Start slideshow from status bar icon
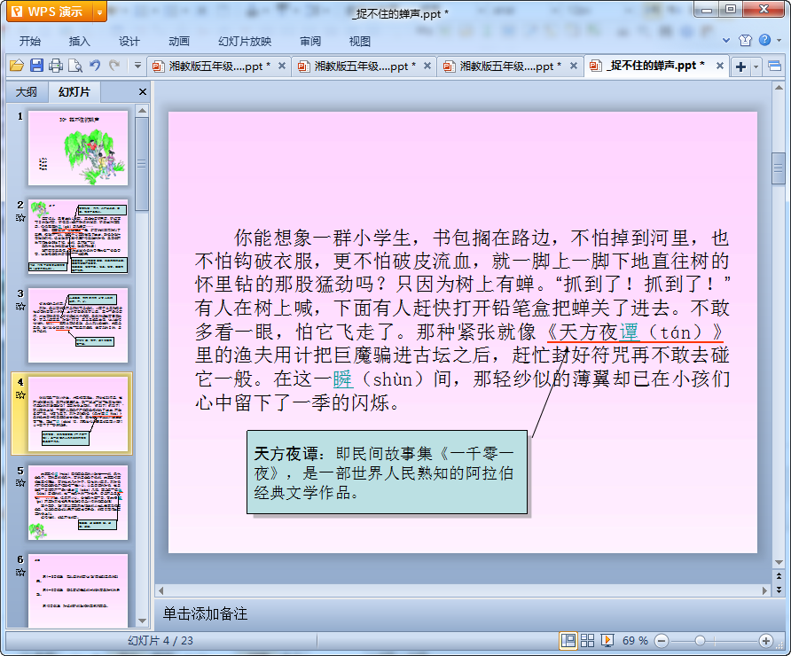 (x=607, y=641)
